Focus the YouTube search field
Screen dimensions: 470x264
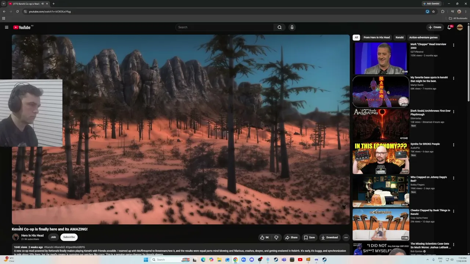(x=225, y=27)
